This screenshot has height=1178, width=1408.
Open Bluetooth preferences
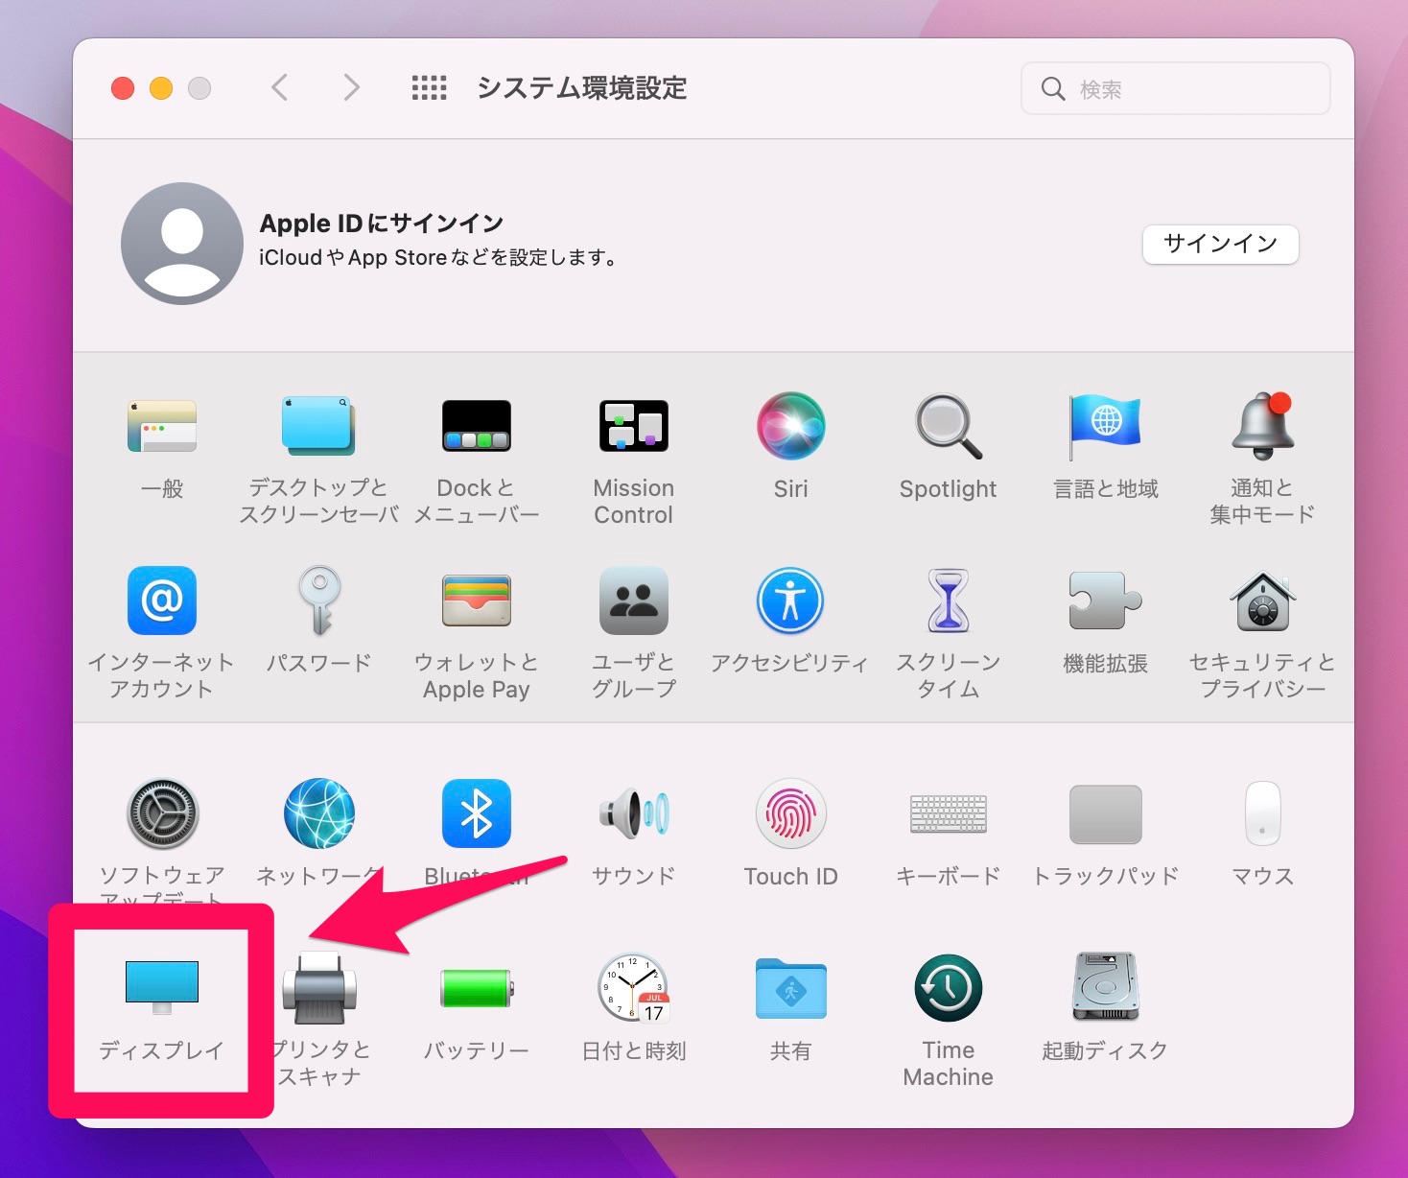point(476,813)
